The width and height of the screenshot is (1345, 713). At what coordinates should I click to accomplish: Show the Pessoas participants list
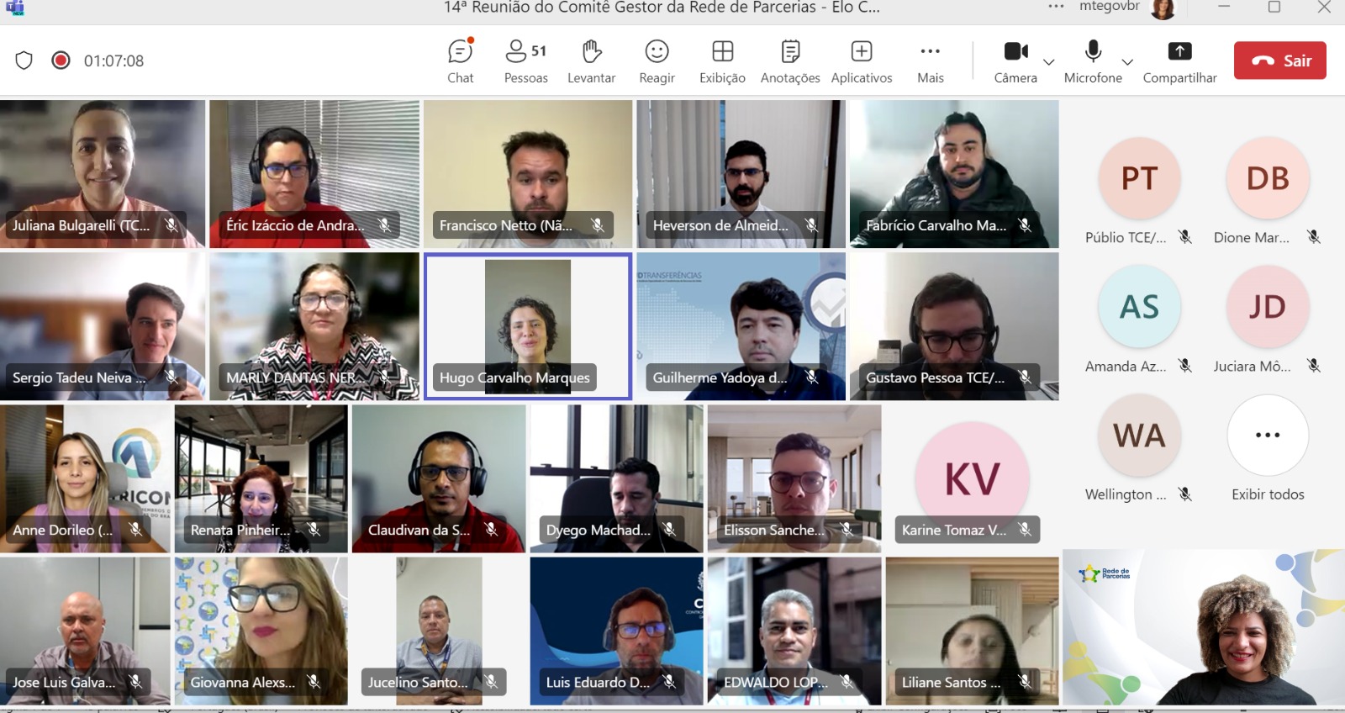point(526,61)
